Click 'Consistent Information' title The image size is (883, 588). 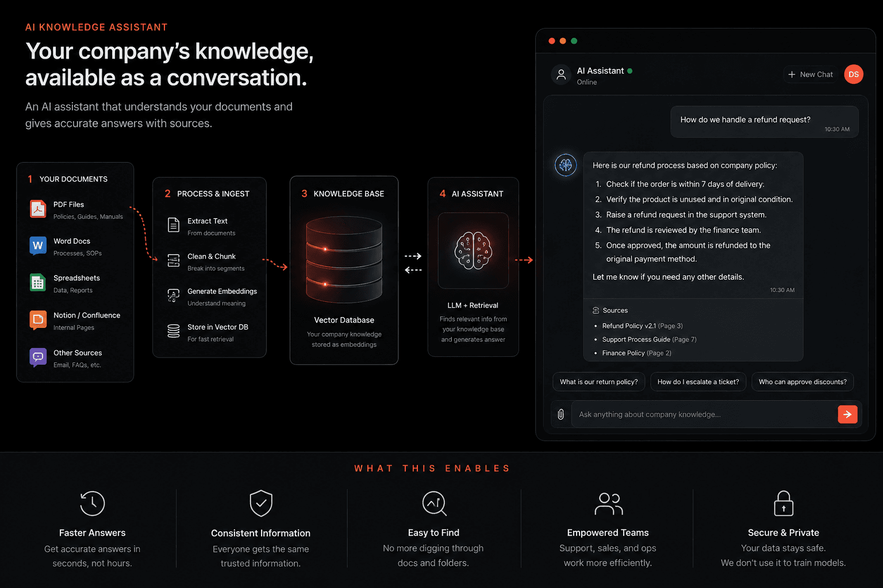tap(260, 533)
